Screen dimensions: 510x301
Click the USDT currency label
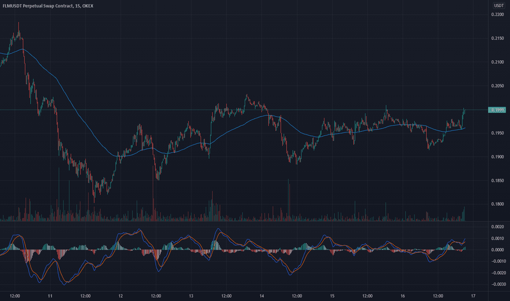(x=499, y=5)
